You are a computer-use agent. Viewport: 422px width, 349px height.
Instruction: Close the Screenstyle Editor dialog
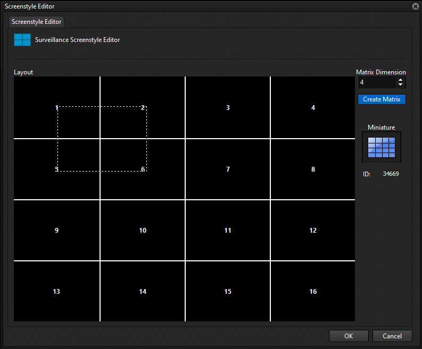click(416, 6)
